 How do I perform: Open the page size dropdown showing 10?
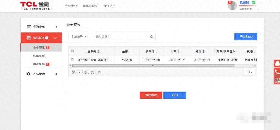coord(249,72)
